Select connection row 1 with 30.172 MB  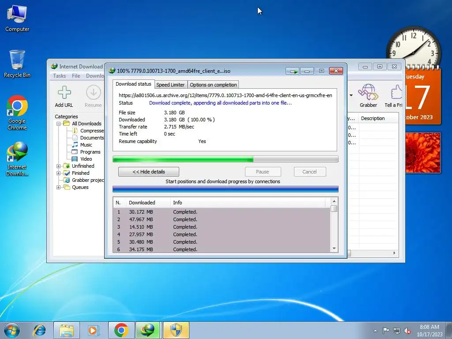[x=222, y=212]
